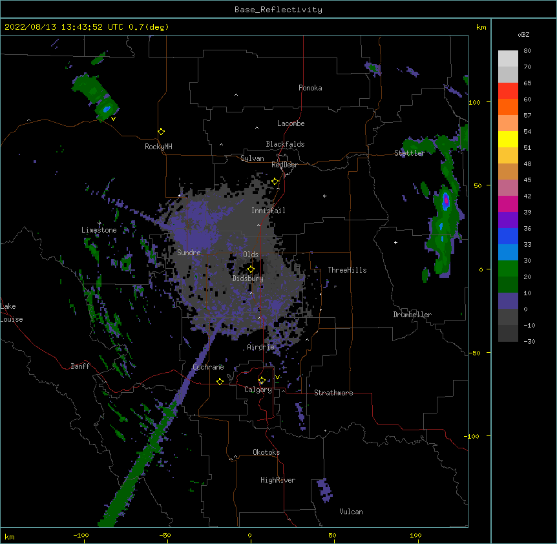Click the purple echo patch above Vulcan
Image resolution: width=557 pixels, height=544 pixels.
[x=324, y=490]
